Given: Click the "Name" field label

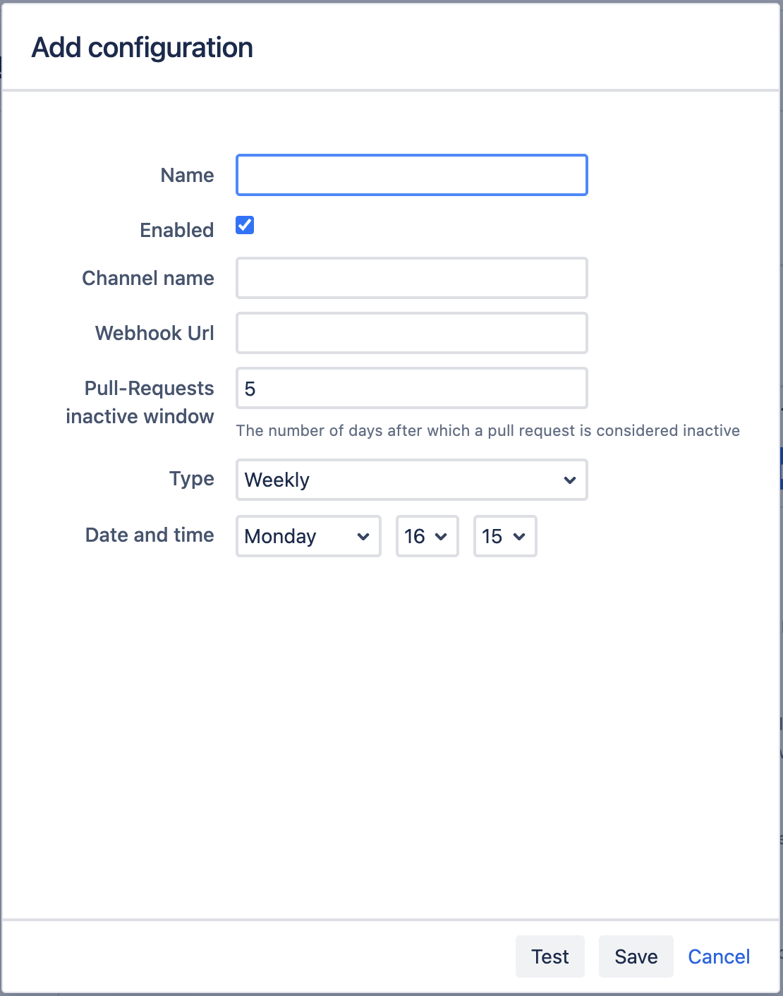Looking at the screenshot, I should [187, 175].
